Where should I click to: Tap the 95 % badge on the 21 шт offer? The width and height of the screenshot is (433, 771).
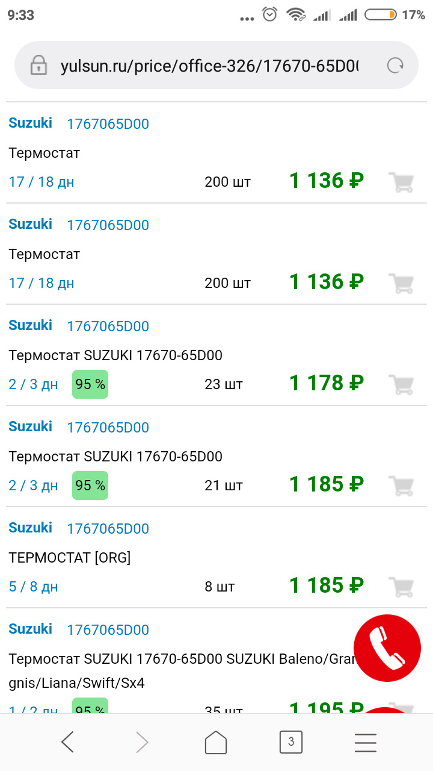[x=90, y=485]
